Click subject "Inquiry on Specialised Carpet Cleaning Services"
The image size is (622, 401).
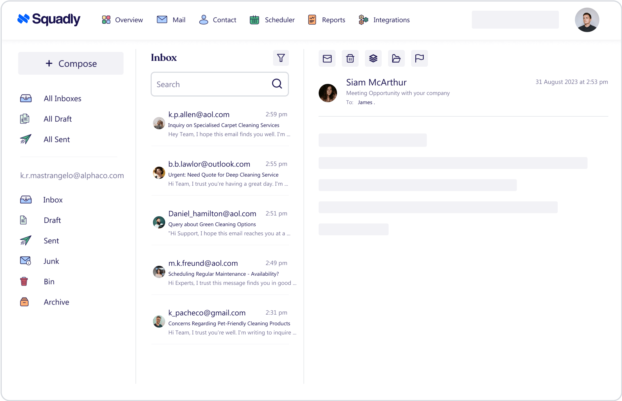point(224,125)
